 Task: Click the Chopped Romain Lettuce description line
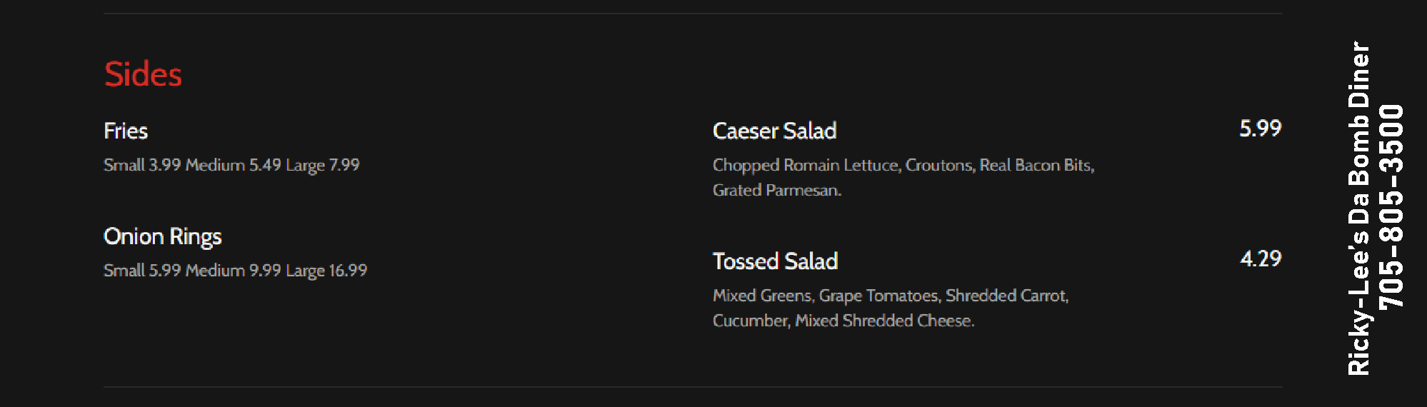[903, 165]
